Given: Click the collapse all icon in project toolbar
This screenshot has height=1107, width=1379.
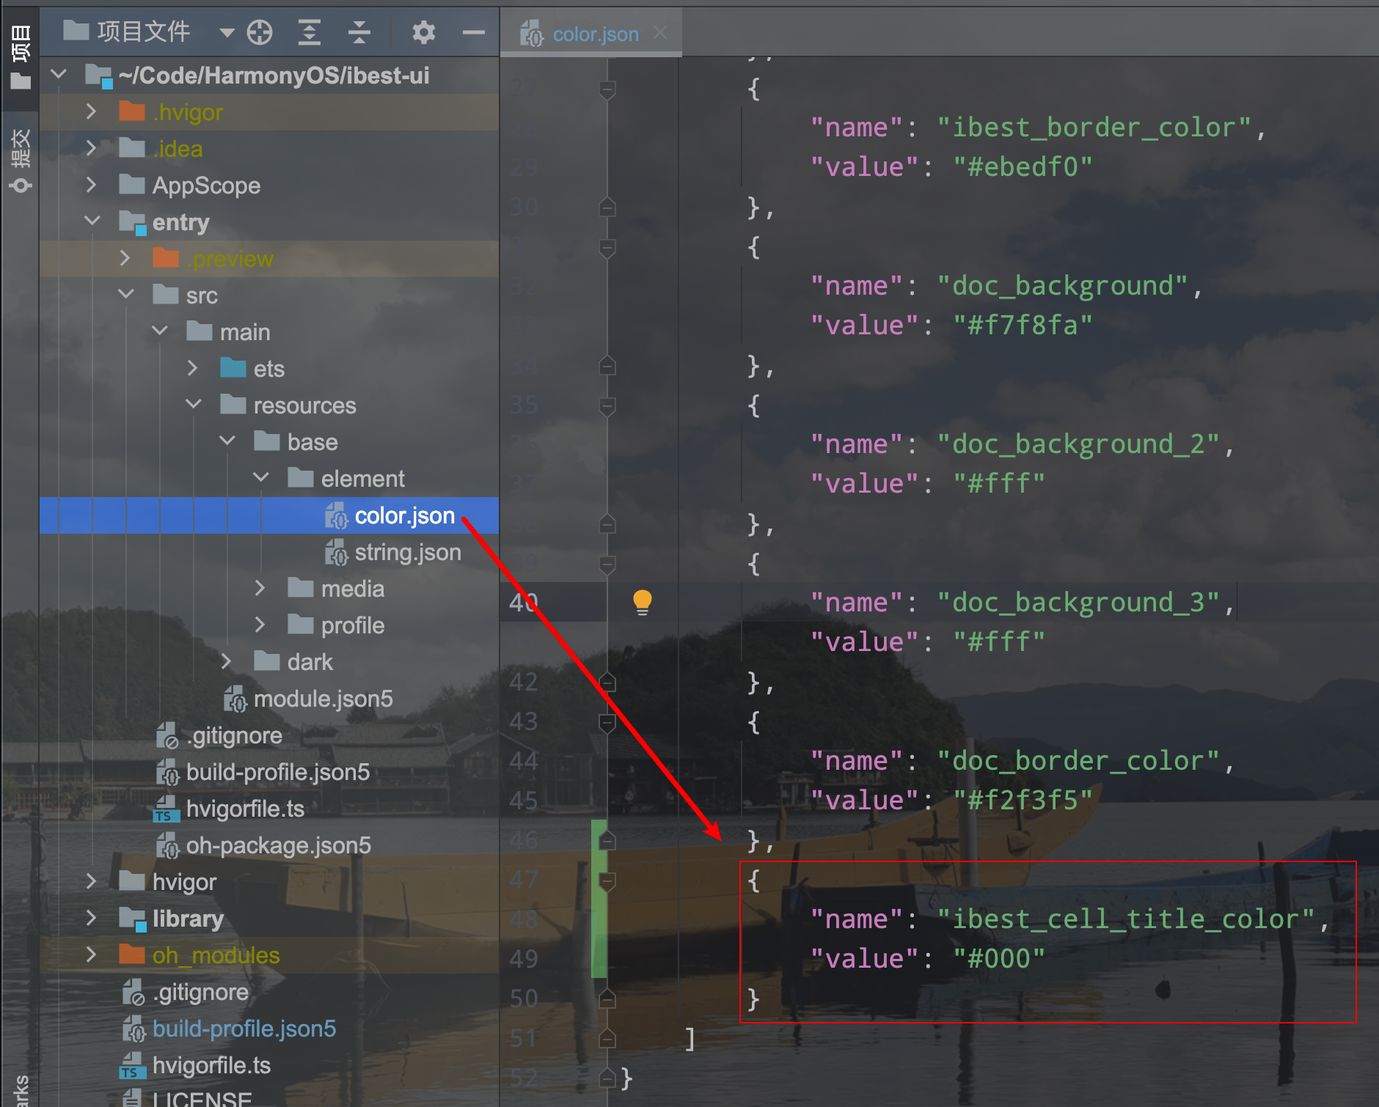Looking at the screenshot, I should pos(359,32).
